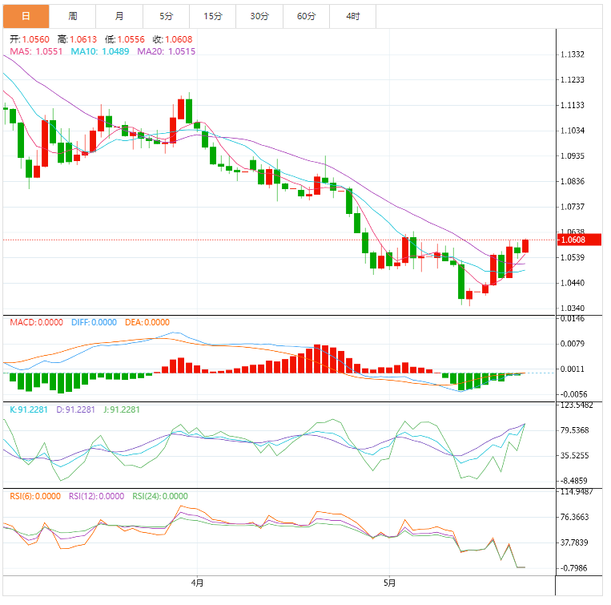This screenshot has width=611, height=605.
Task: Click the RSI(24): 0.0000 label
Action: coord(160,496)
